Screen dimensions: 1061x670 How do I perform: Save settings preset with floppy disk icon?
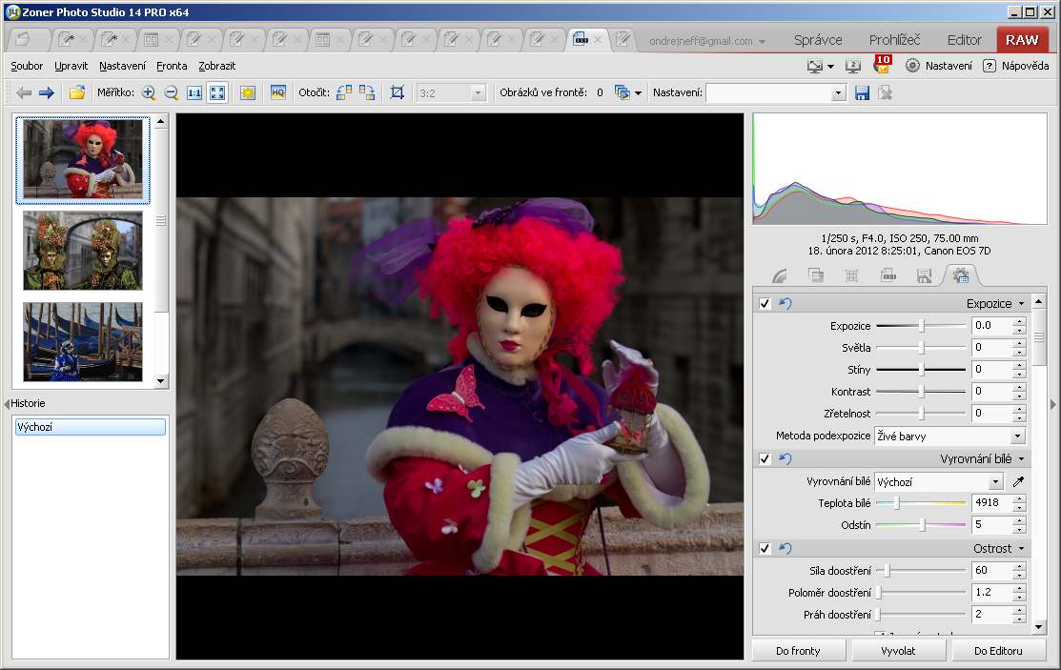[x=862, y=92]
